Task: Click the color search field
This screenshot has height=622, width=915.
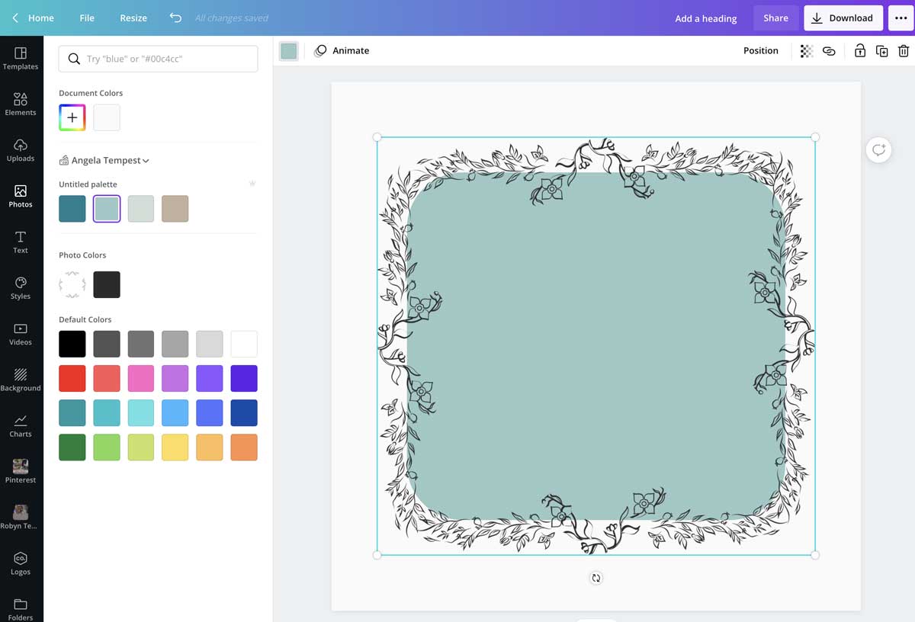Action: [158, 59]
